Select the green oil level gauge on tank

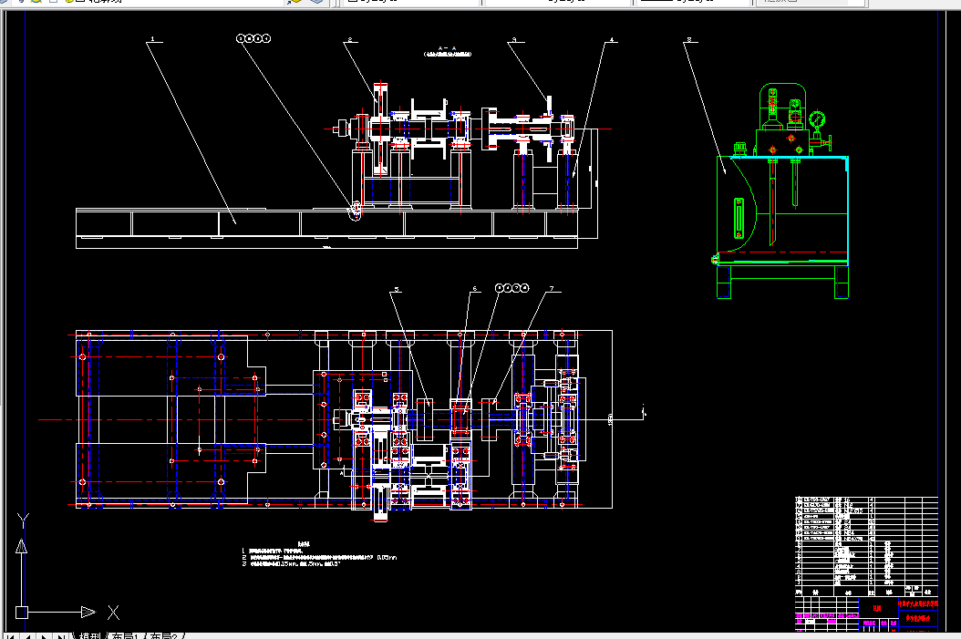click(739, 218)
